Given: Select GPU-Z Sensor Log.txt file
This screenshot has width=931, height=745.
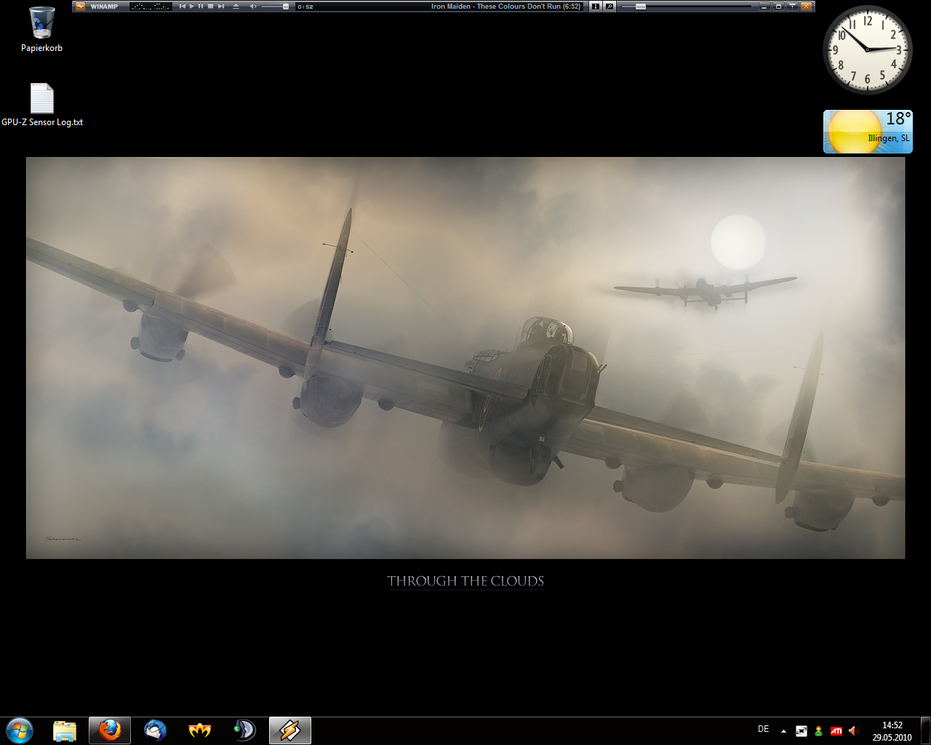Looking at the screenshot, I should tap(42, 105).
